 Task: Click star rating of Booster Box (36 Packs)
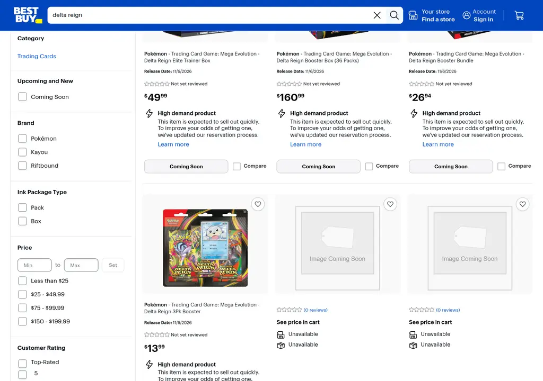point(289,84)
